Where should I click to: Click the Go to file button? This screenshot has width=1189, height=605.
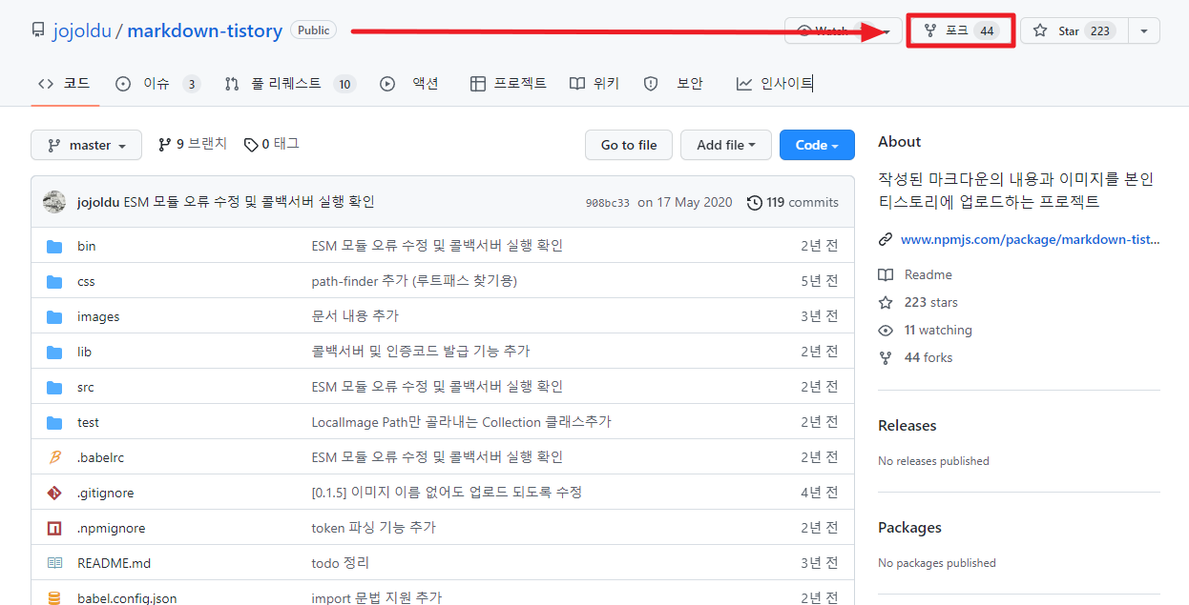pyautogui.click(x=629, y=145)
